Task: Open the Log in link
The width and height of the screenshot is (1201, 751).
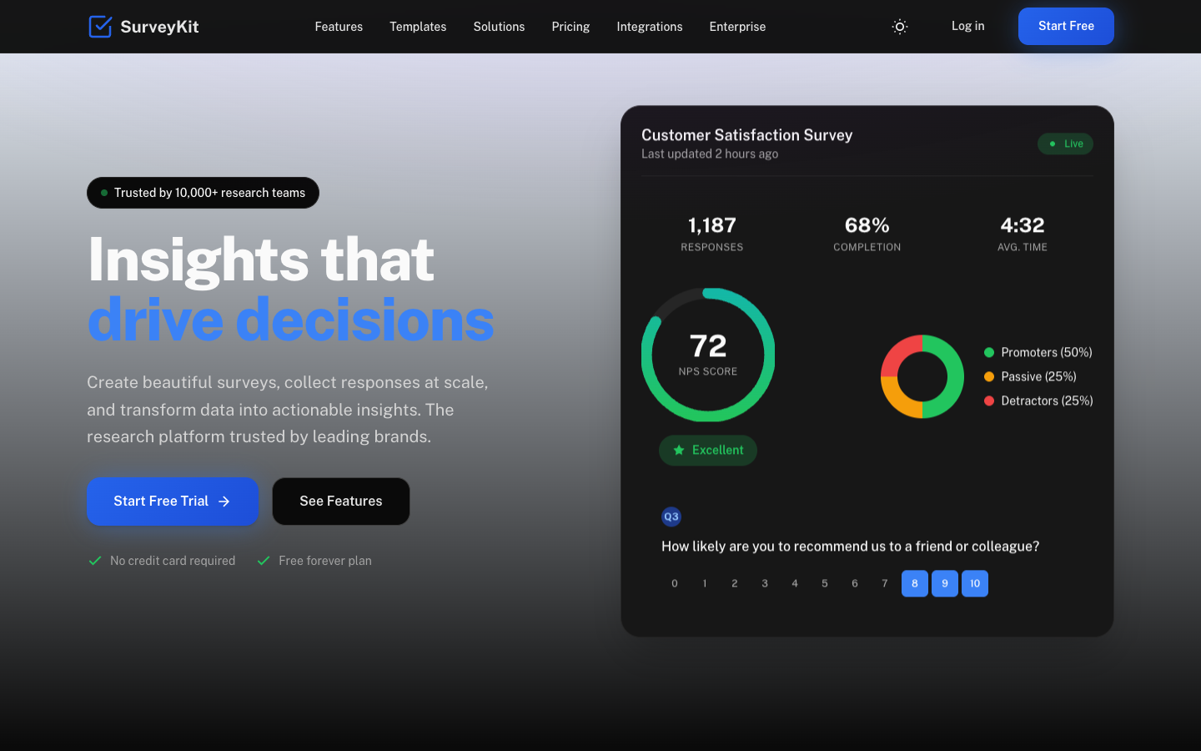Action: [x=967, y=26]
